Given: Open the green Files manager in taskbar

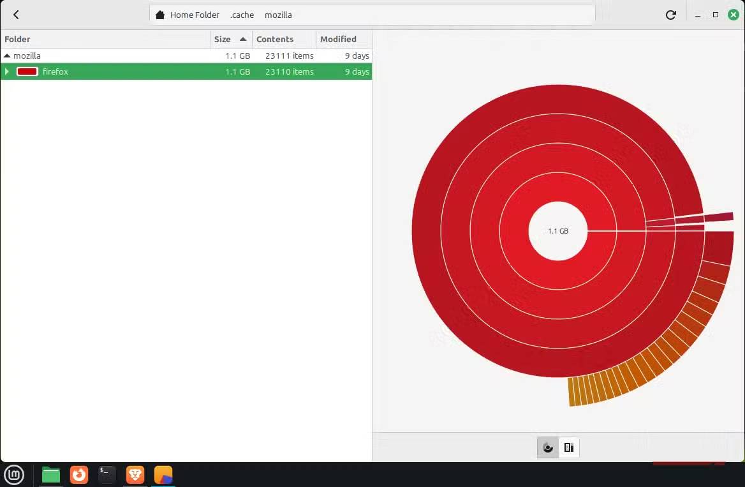Looking at the screenshot, I should (51, 475).
